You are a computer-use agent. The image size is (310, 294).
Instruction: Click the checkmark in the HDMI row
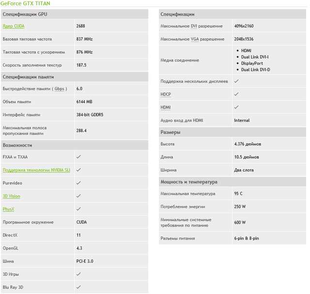coord(236,107)
